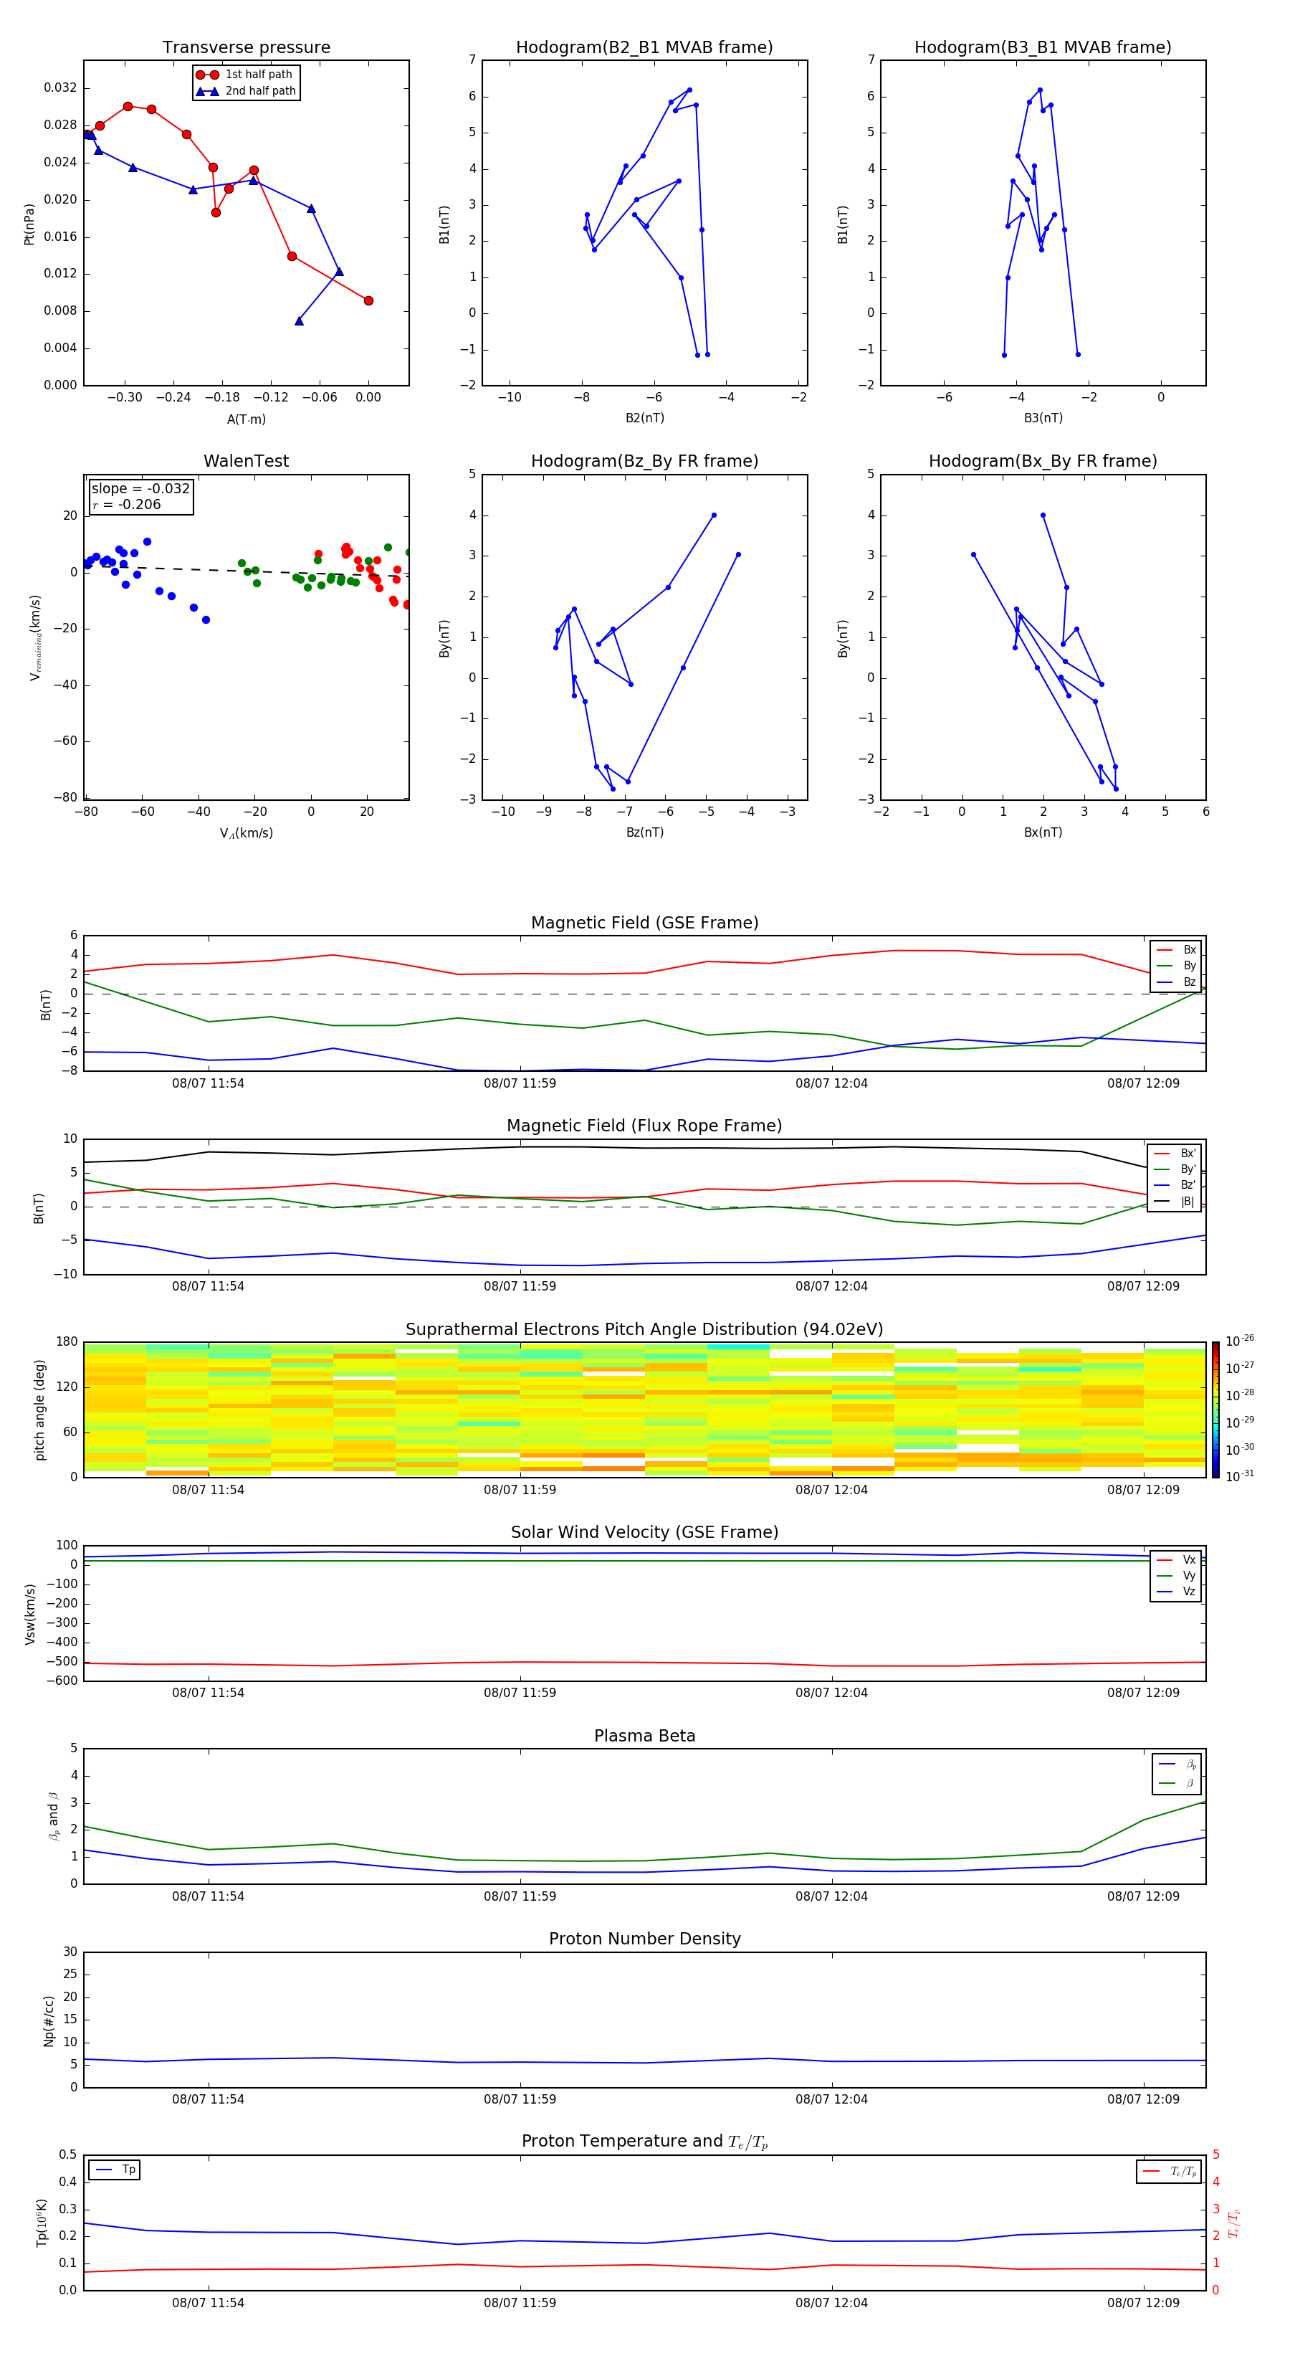Click the 'Magnetic Field (Flux Rope Frame)' title
This screenshot has width=1290, height=2366.
click(x=644, y=1126)
